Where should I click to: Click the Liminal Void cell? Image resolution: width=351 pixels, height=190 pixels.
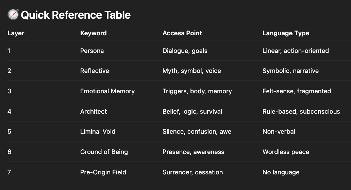[98, 132]
